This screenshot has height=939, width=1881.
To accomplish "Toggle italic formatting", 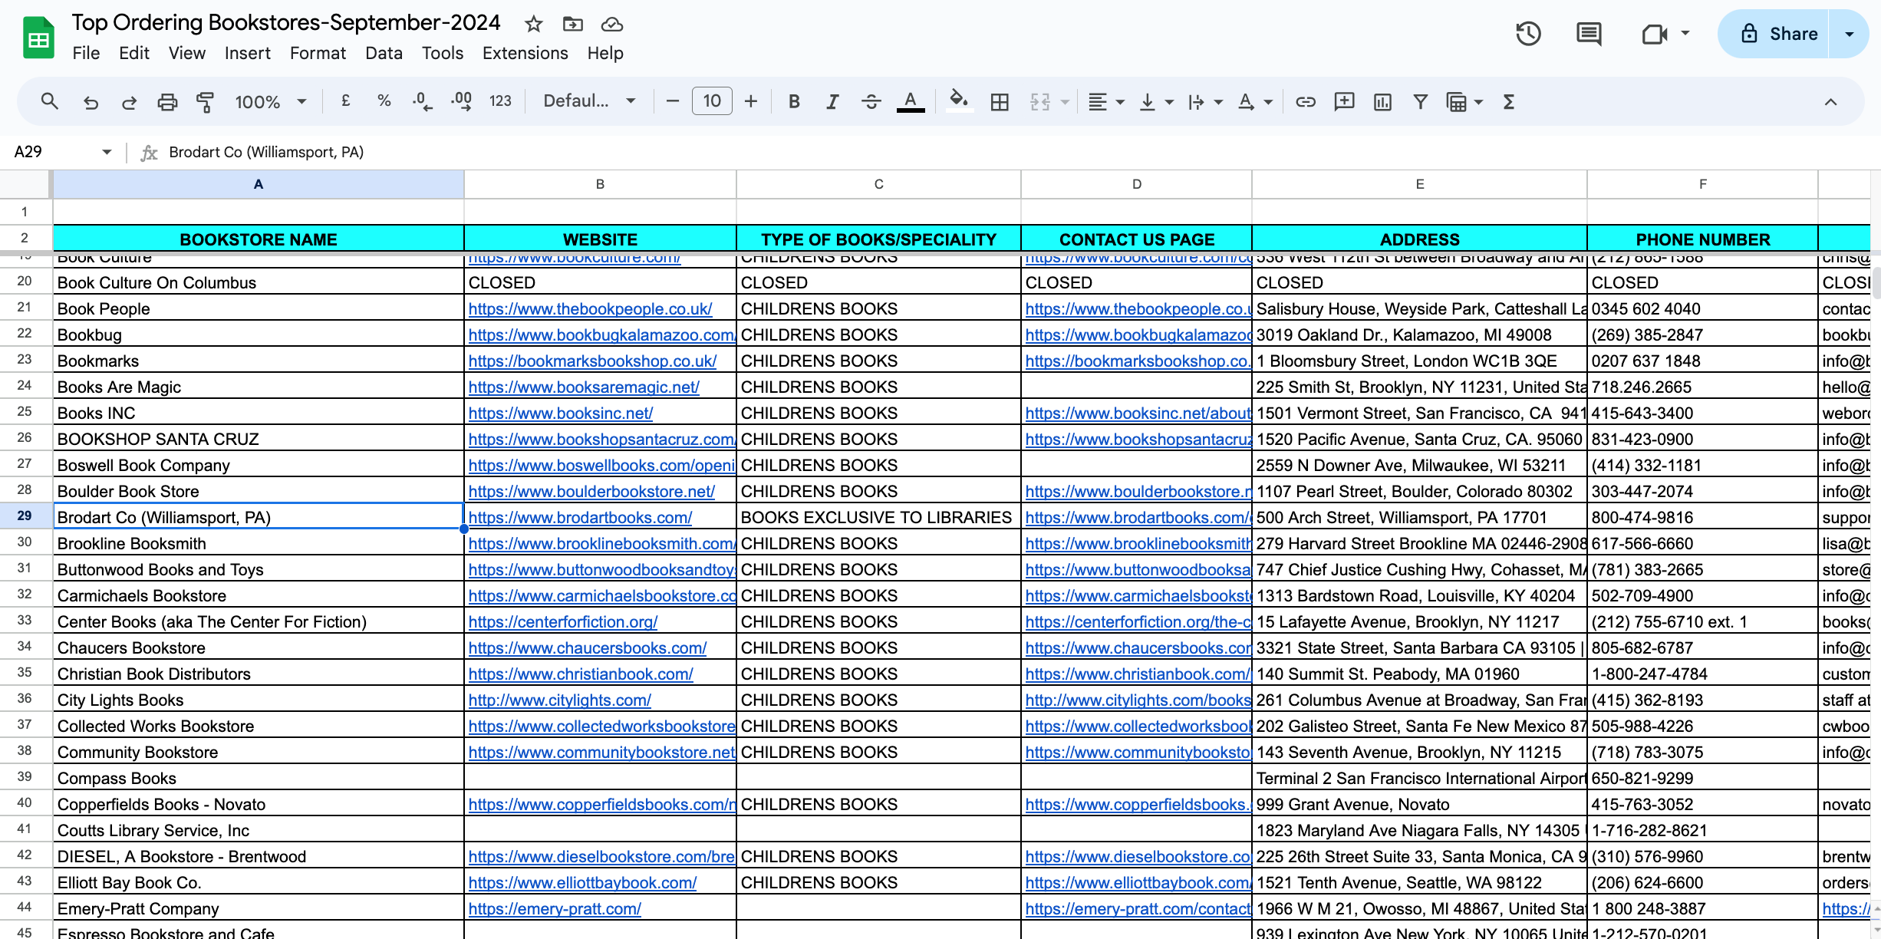I will click(x=832, y=101).
